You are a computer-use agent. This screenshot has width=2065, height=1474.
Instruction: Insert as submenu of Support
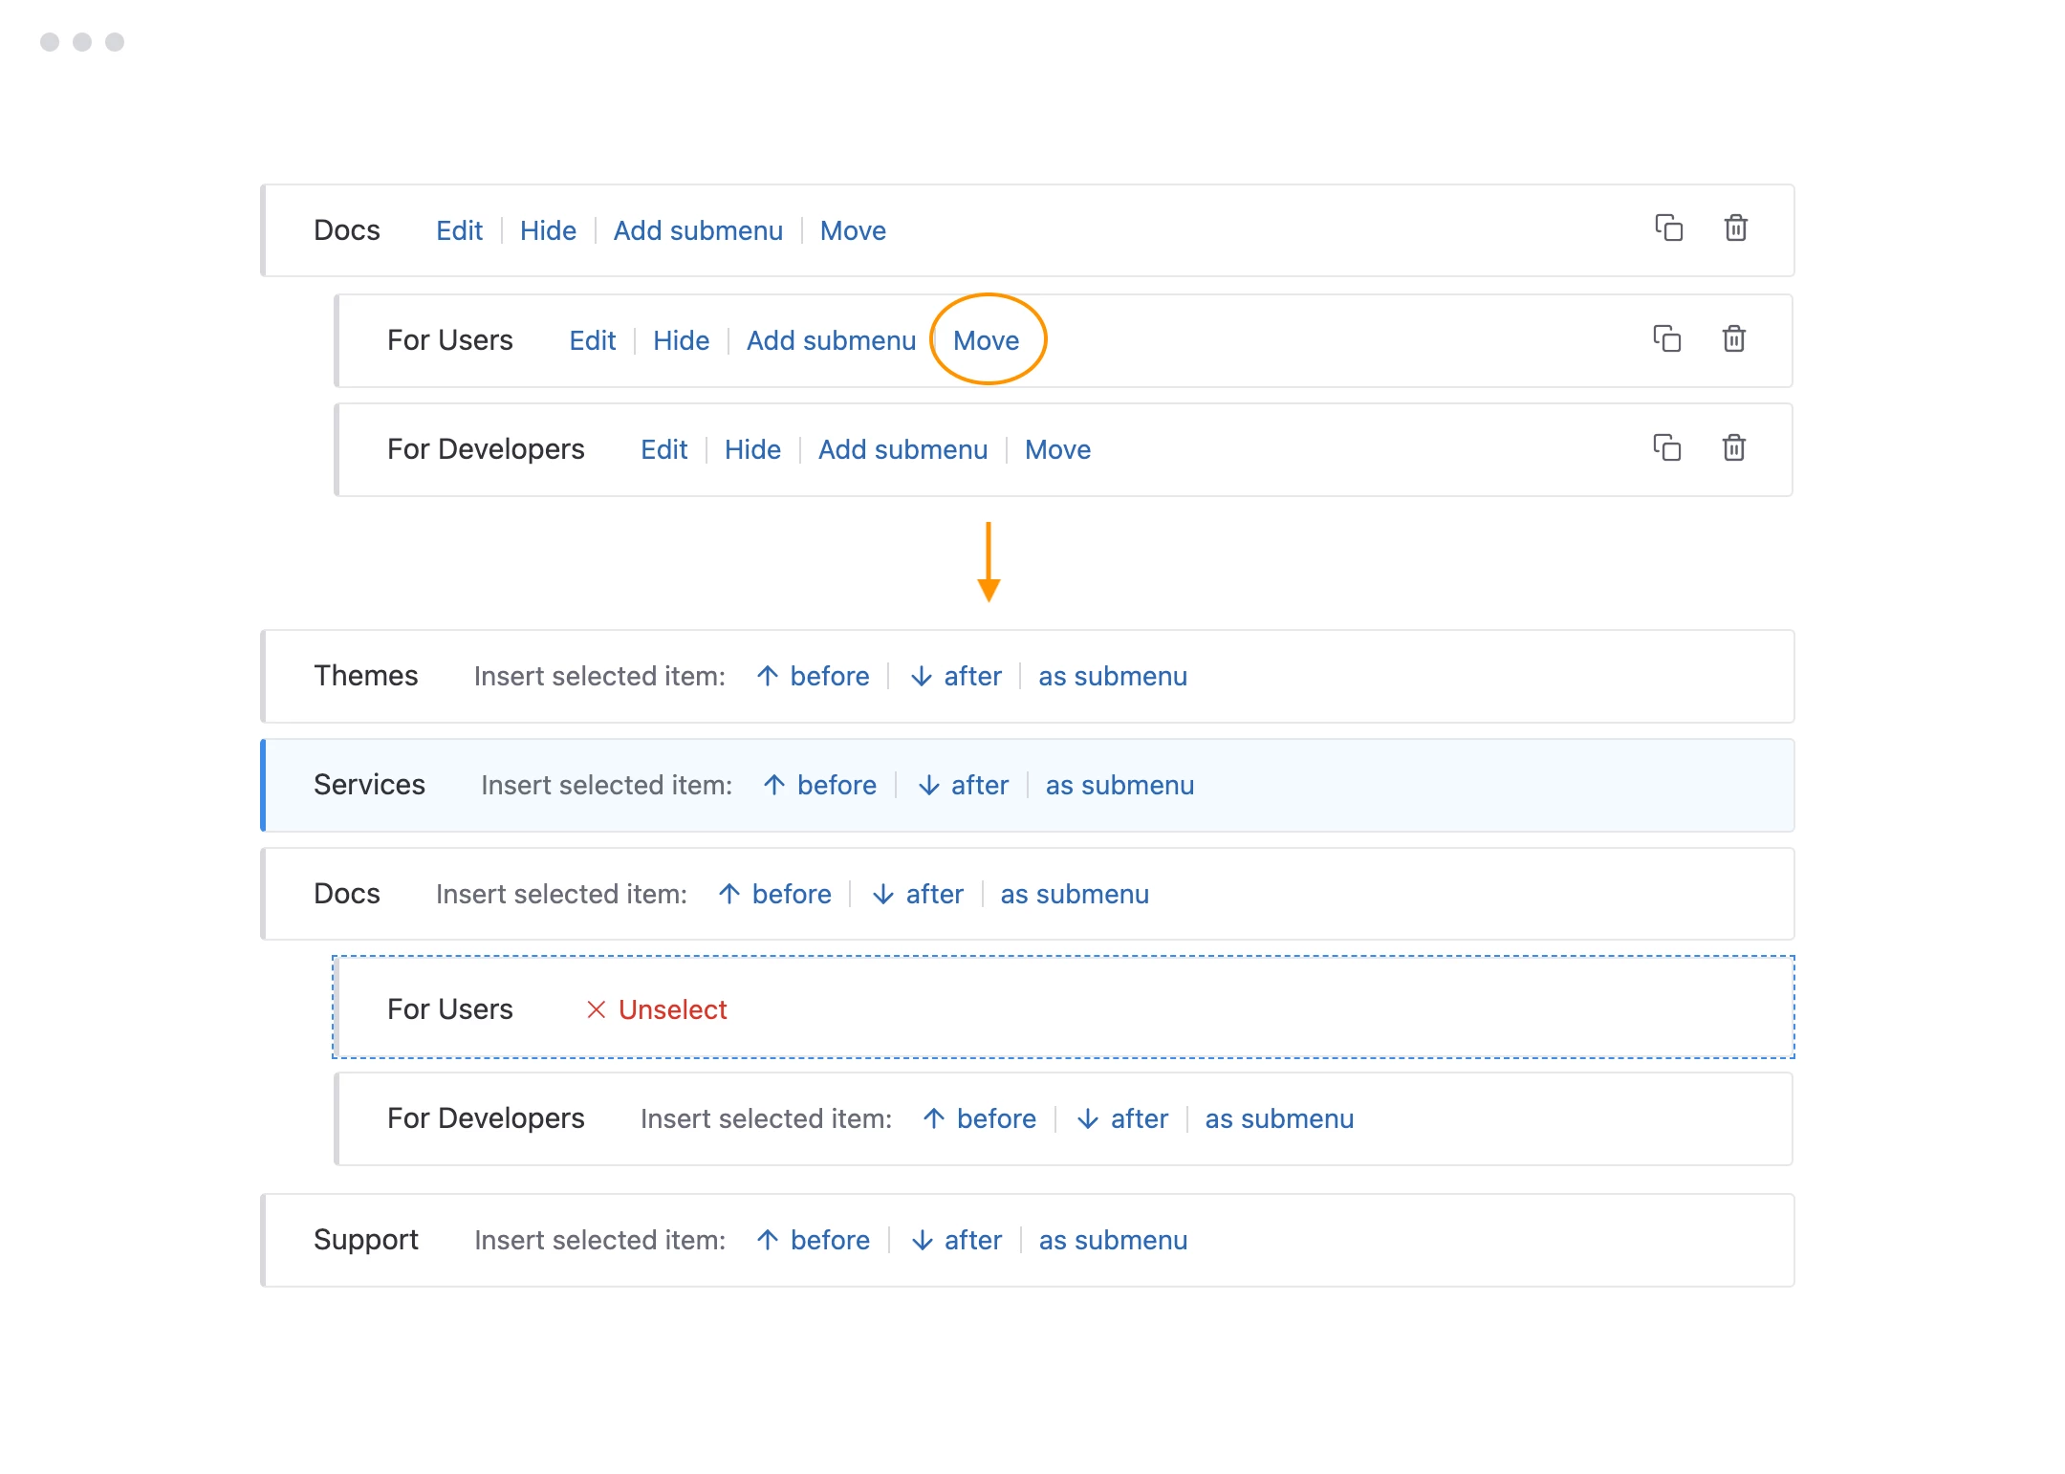pos(1113,1240)
